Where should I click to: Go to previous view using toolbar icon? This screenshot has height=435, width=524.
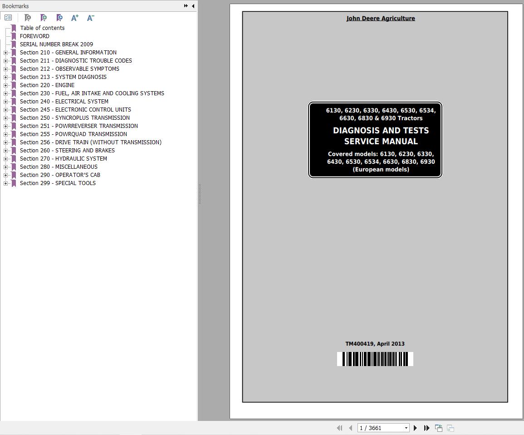click(x=439, y=428)
